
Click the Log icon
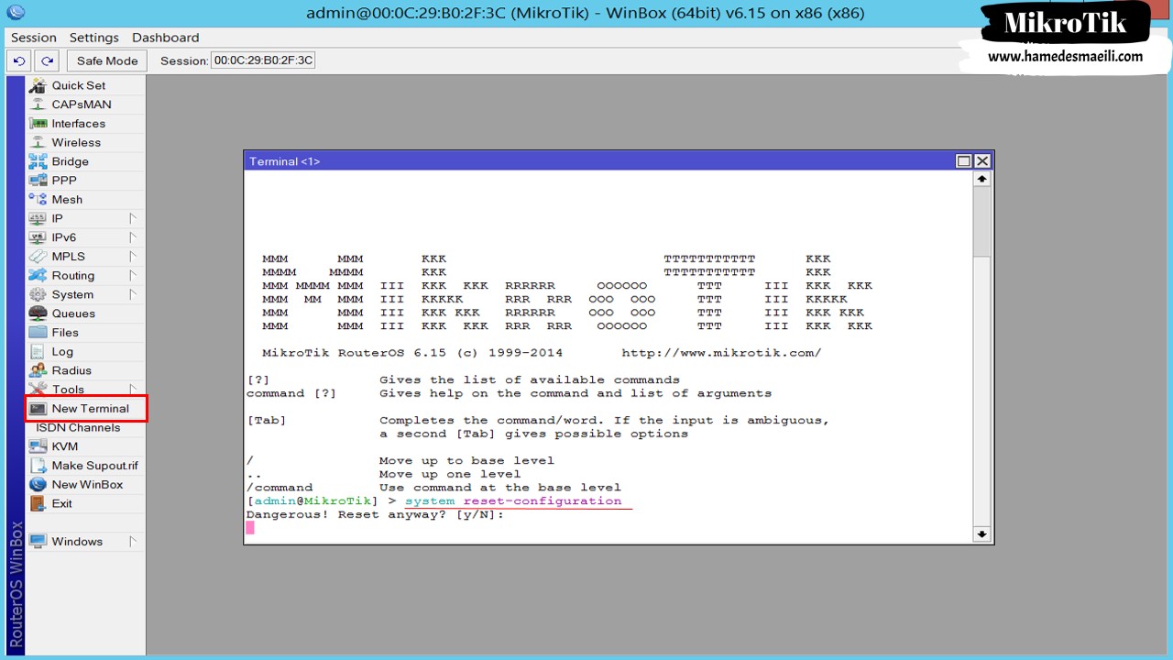pyautogui.click(x=38, y=351)
